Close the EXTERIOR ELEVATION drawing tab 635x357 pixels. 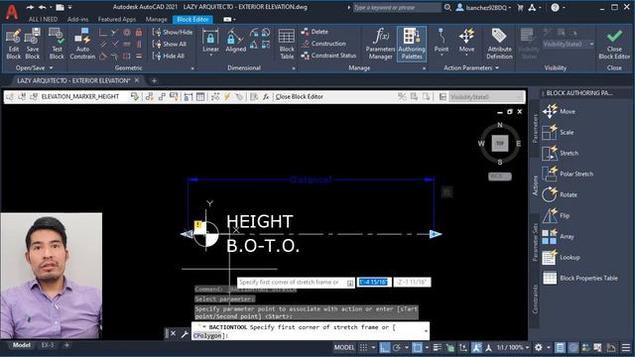pyautogui.click(x=137, y=80)
